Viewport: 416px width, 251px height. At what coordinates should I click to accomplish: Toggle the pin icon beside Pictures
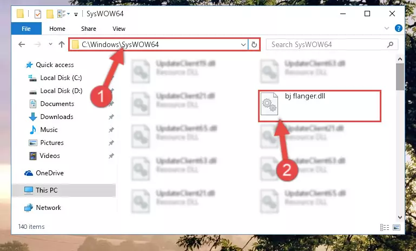(x=111, y=143)
